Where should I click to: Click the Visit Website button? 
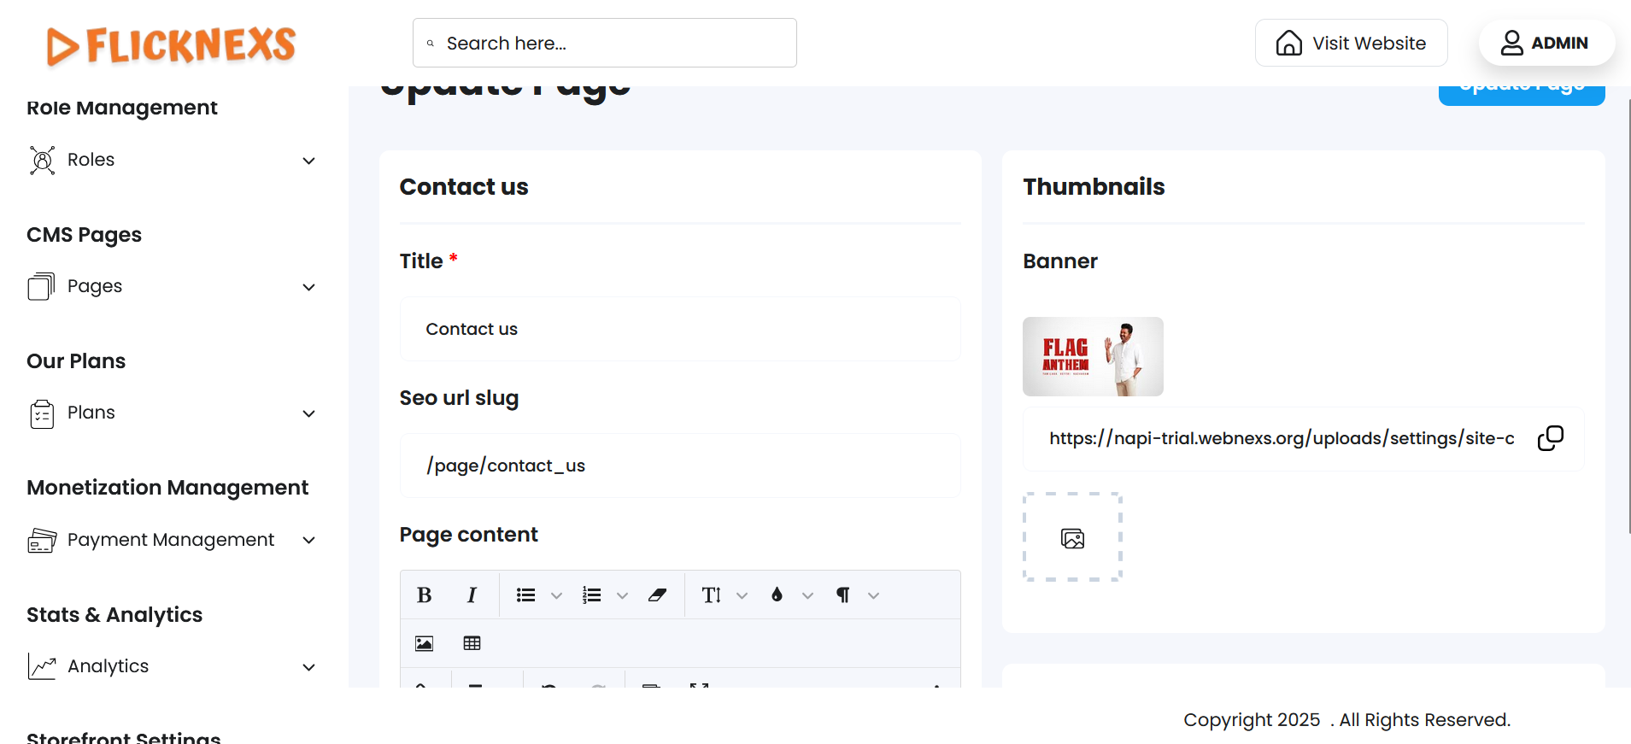click(x=1351, y=43)
